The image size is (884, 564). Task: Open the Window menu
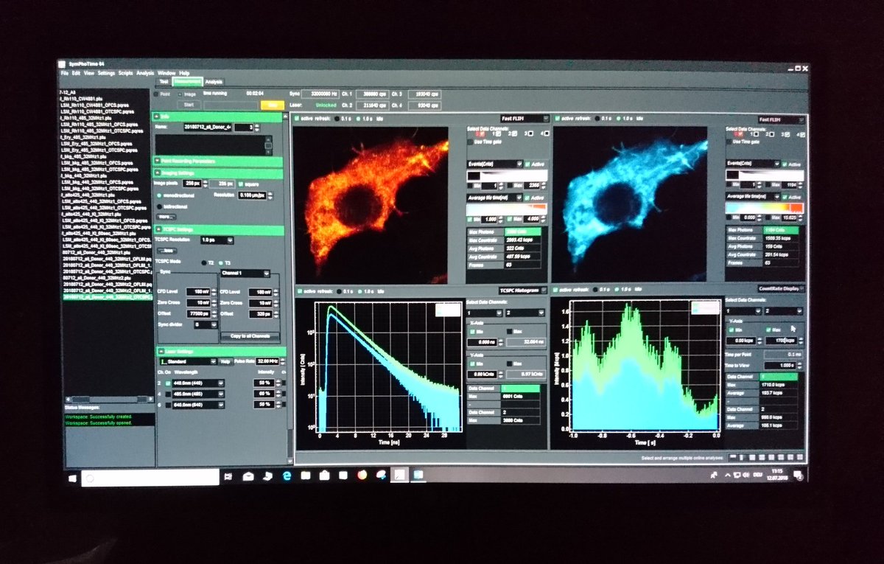(x=166, y=74)
